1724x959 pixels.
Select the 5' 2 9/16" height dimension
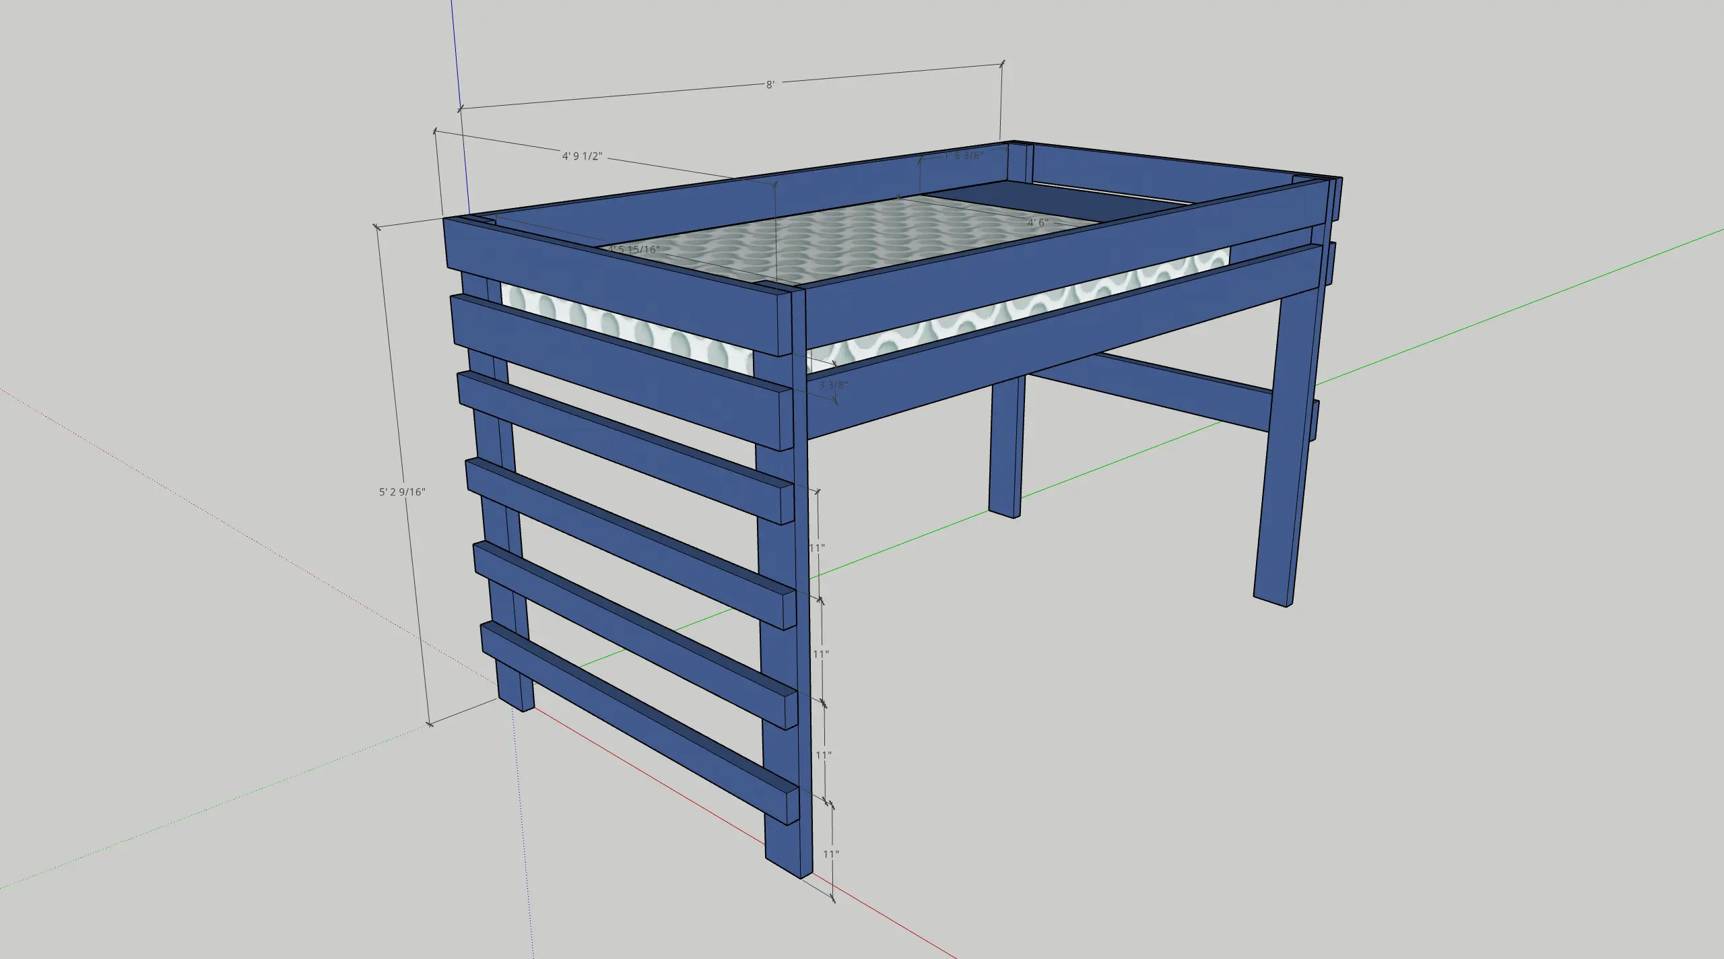click(x=402, y=492)
